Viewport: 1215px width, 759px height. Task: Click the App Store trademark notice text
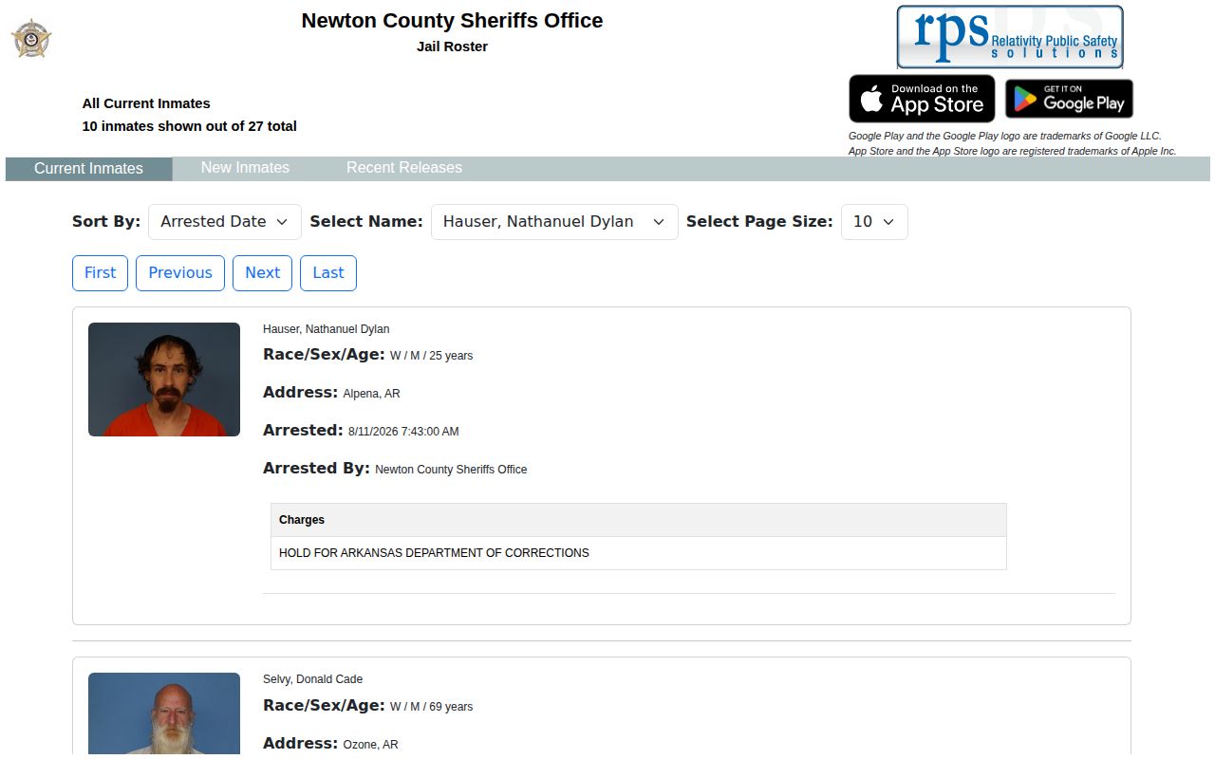[x=1012, y=151]
